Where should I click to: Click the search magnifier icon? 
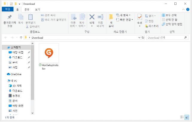(185, 37)
